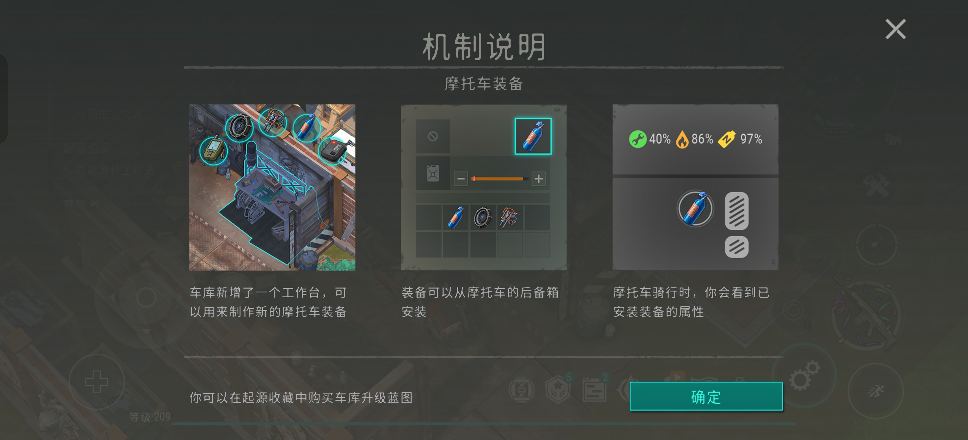Select the highlighted nitro bottle equipment slot
The image size is (968, 440).
533,136
